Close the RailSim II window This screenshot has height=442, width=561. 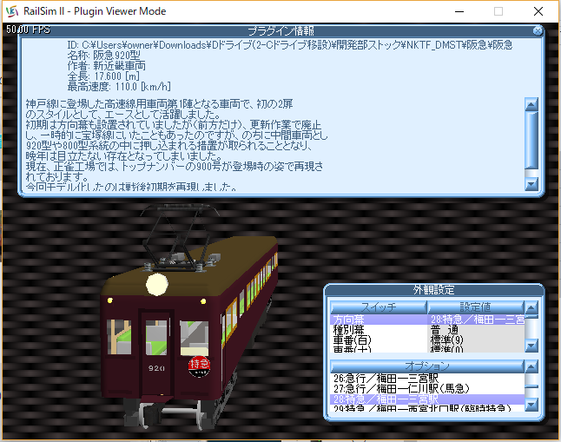[538, 11]
